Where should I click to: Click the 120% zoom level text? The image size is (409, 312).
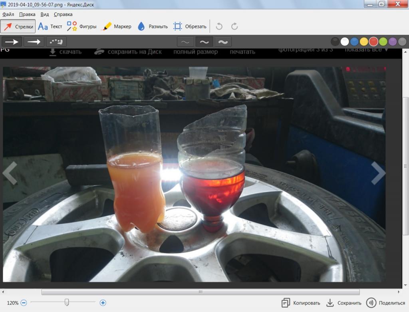12,303
